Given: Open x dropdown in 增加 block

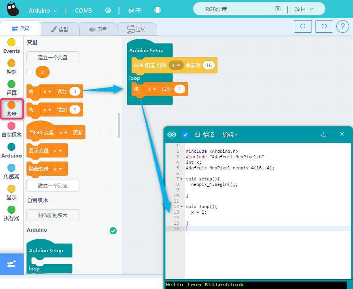Looking at the screenshot, I should point(47,110).
